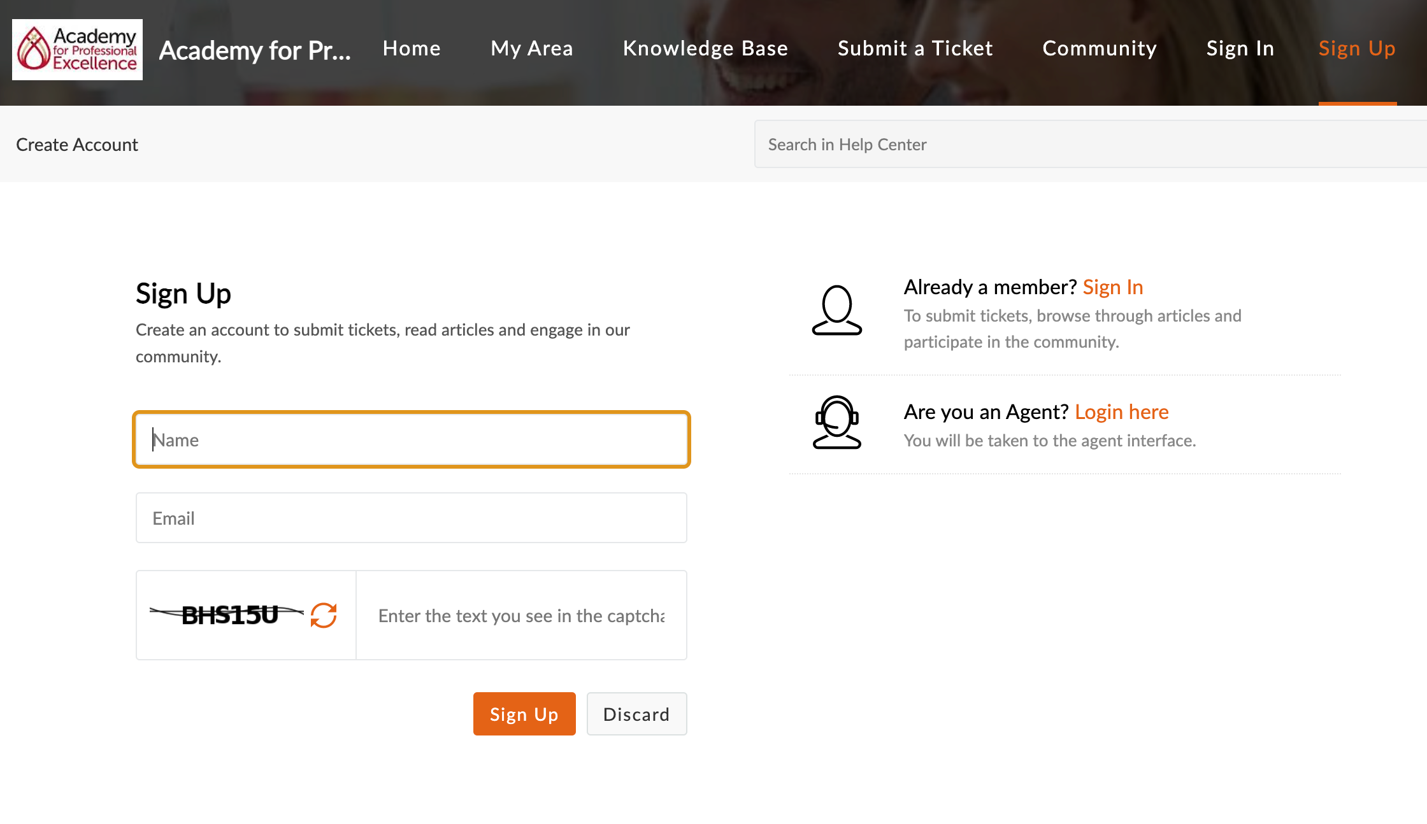Click the captcha text entry field
Viewport: 1427px width, 824px height.
[x=521, y=616]
